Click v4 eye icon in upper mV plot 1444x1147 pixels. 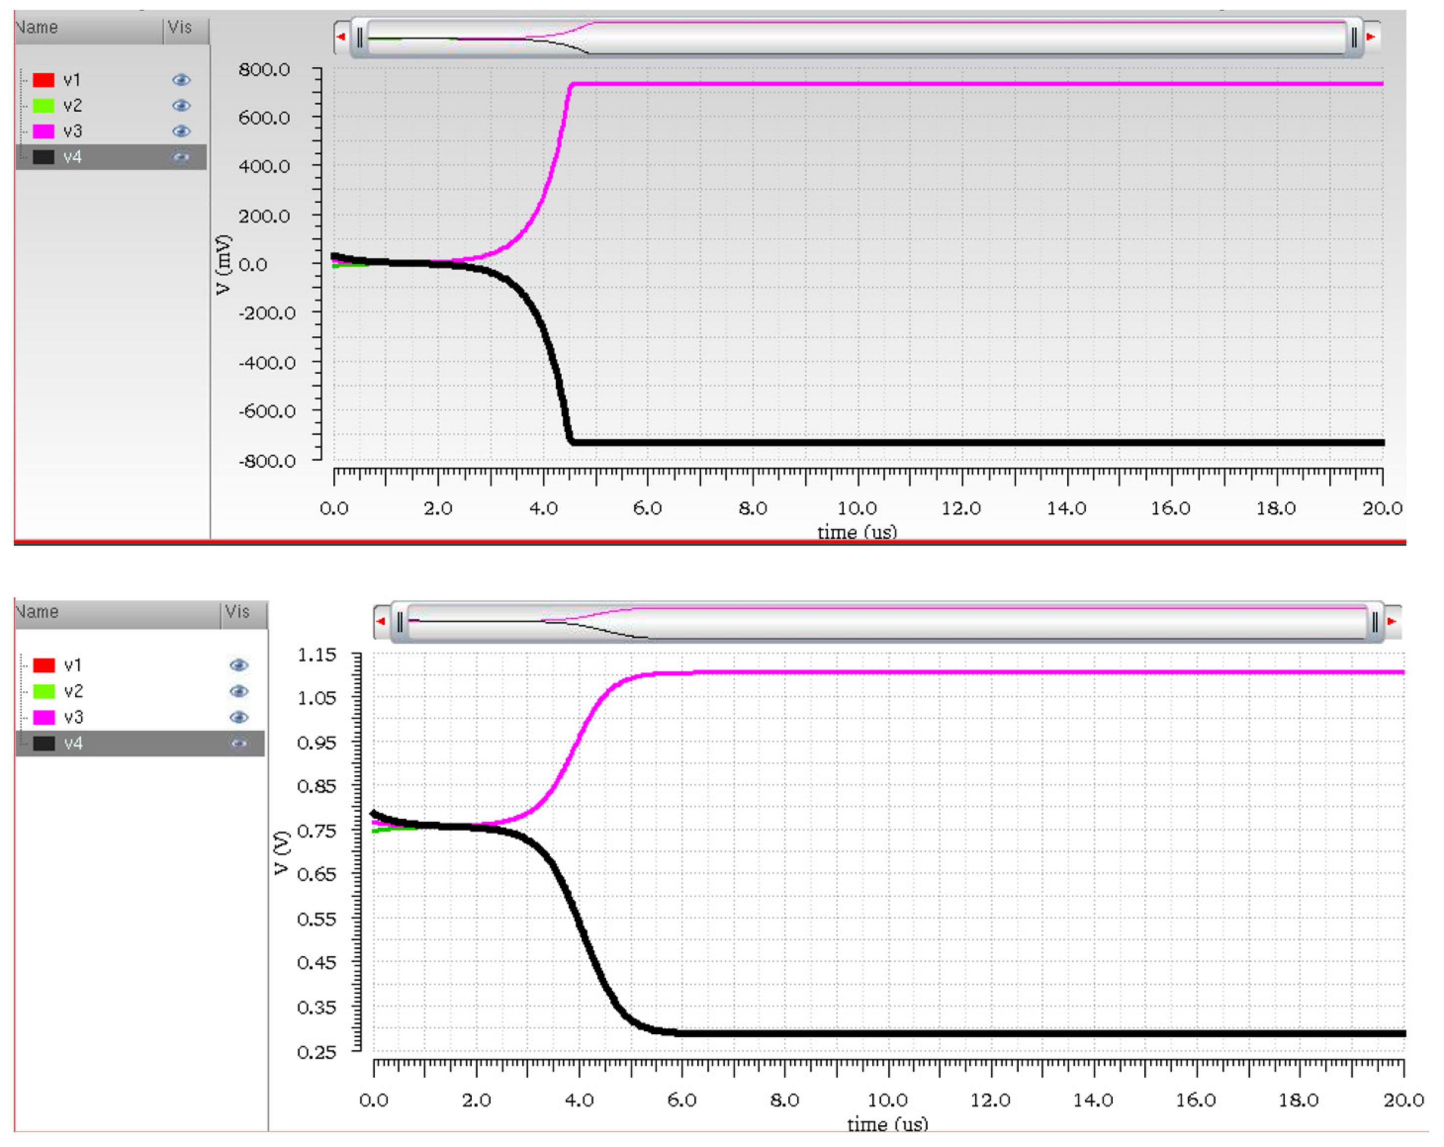181,157
